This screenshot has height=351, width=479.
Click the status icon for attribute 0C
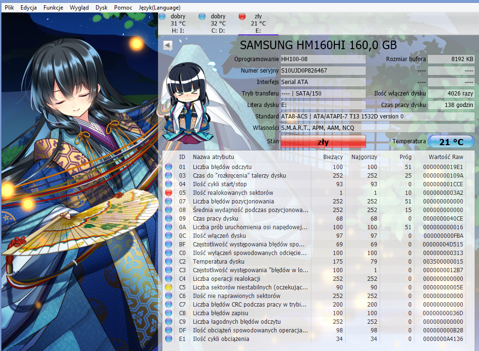coord(169,235)
